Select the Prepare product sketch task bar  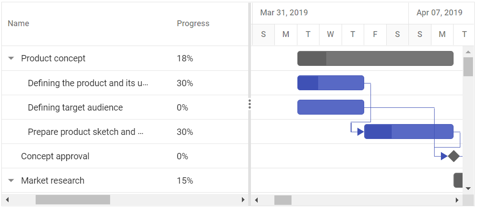[408, 131]
